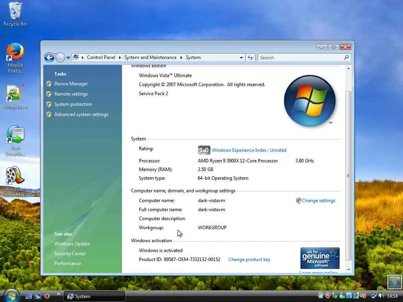
Task: Open Performance under See also
Action: coord(68,263)
